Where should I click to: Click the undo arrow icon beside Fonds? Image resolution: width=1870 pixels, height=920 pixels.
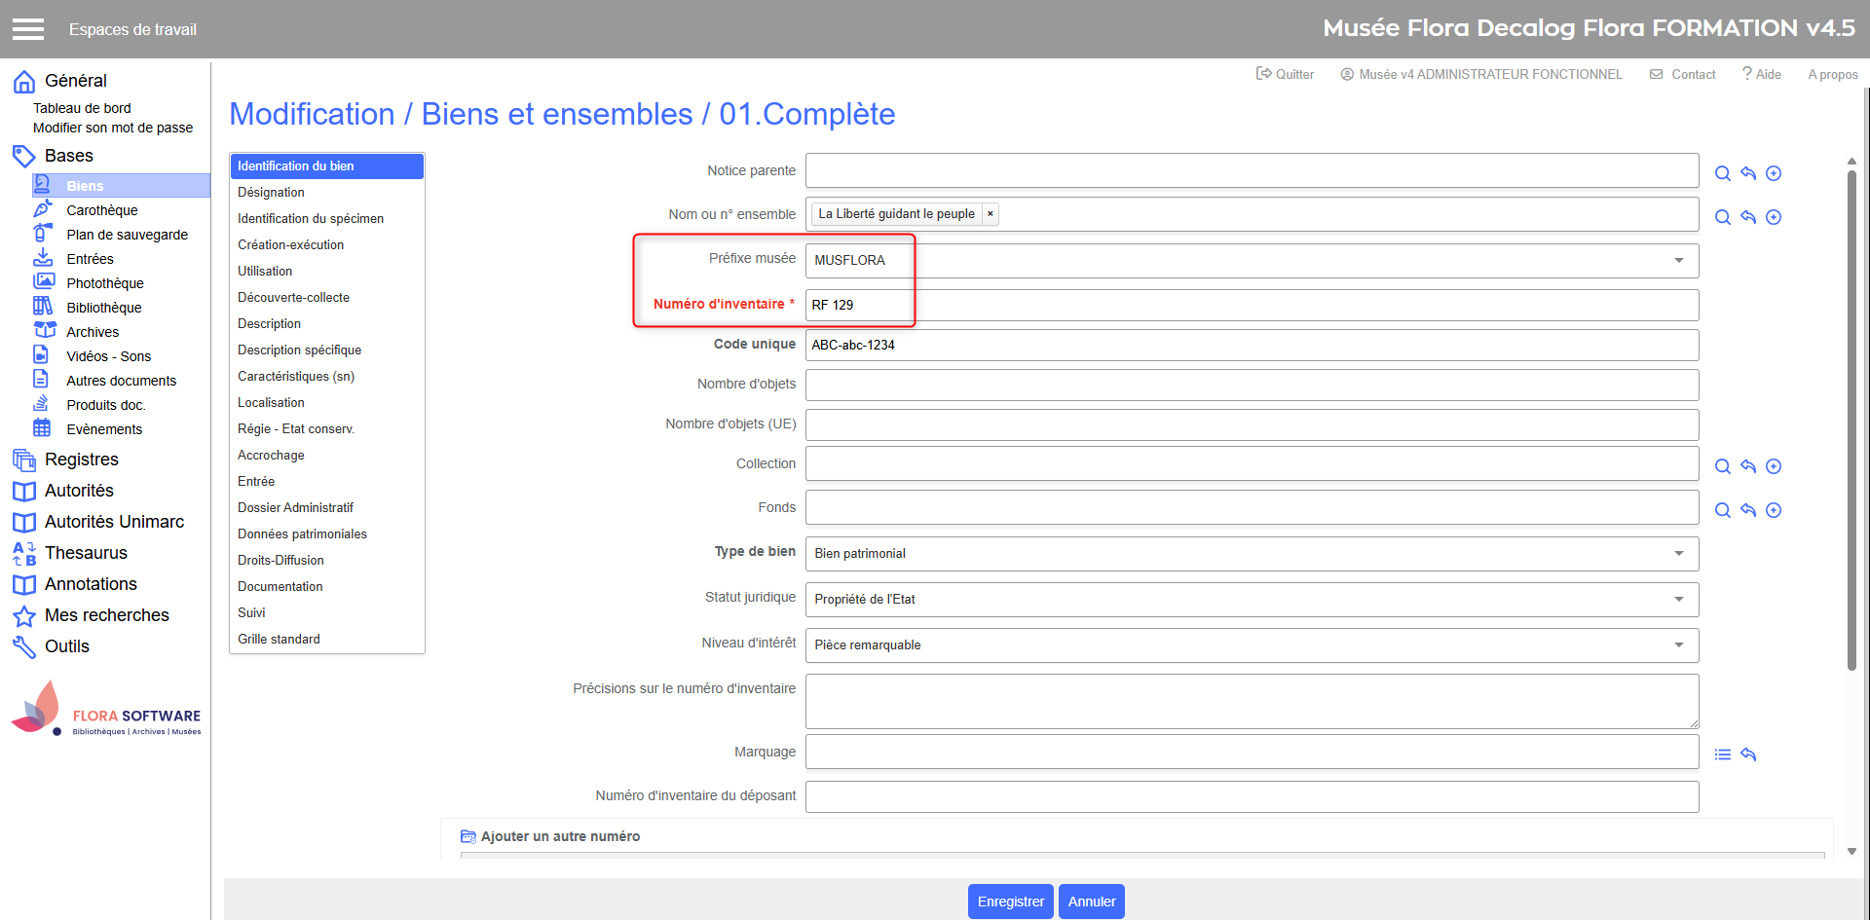pos(1748,510)
